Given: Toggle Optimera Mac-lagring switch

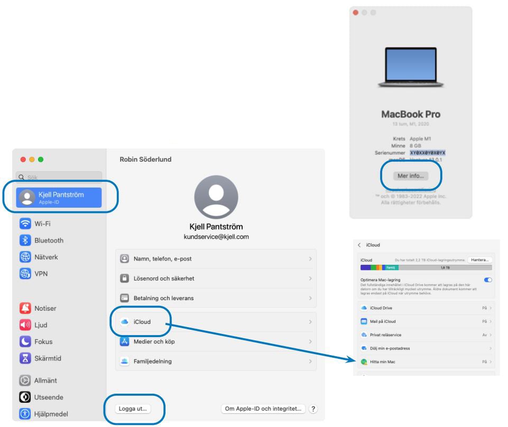Looking at the screenshot, I should pyautogui.click(x=487, y=280).
